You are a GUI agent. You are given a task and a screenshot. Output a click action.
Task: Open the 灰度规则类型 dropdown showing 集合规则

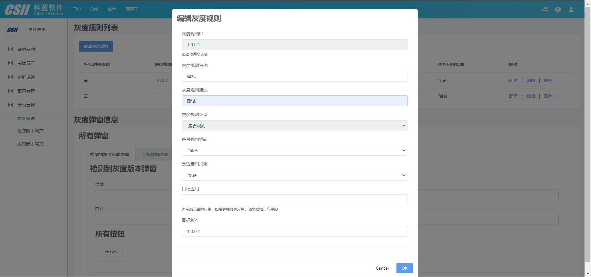295,126
